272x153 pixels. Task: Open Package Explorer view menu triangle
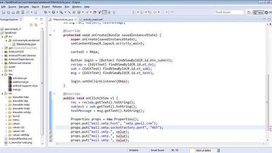(42, 24)
